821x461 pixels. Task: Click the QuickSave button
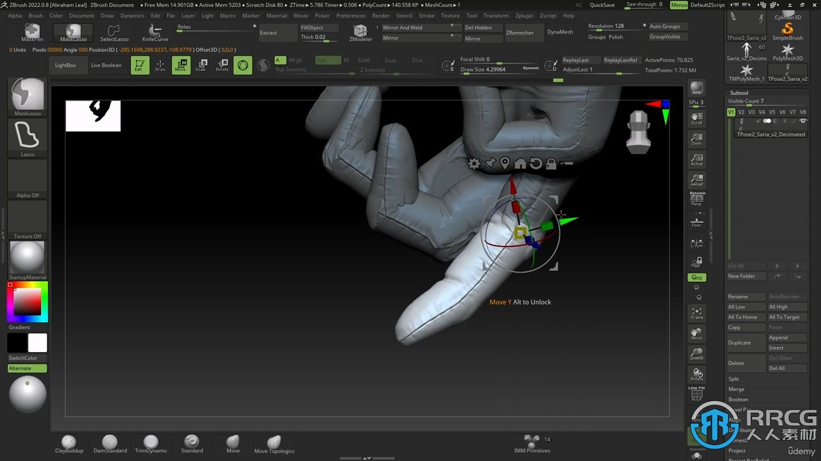pos(602,4)
